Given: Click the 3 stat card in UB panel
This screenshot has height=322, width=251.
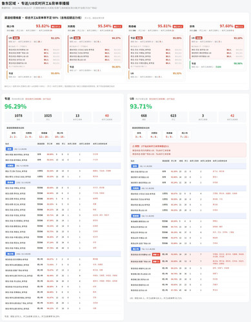Looking at the screenshot, I should 203,117.
